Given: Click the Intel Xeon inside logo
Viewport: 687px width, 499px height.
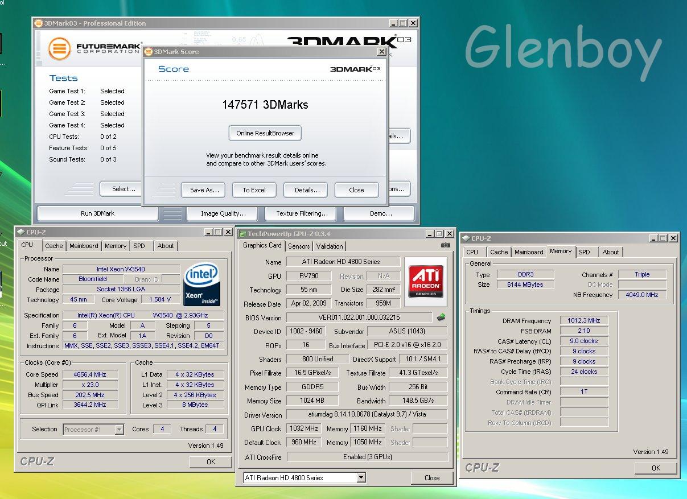Looking at the screenshot, I should [201, 284].
